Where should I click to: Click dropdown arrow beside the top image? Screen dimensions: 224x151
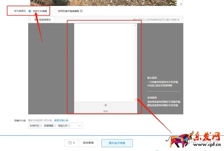pyautogui.click(x=181, y=3)
